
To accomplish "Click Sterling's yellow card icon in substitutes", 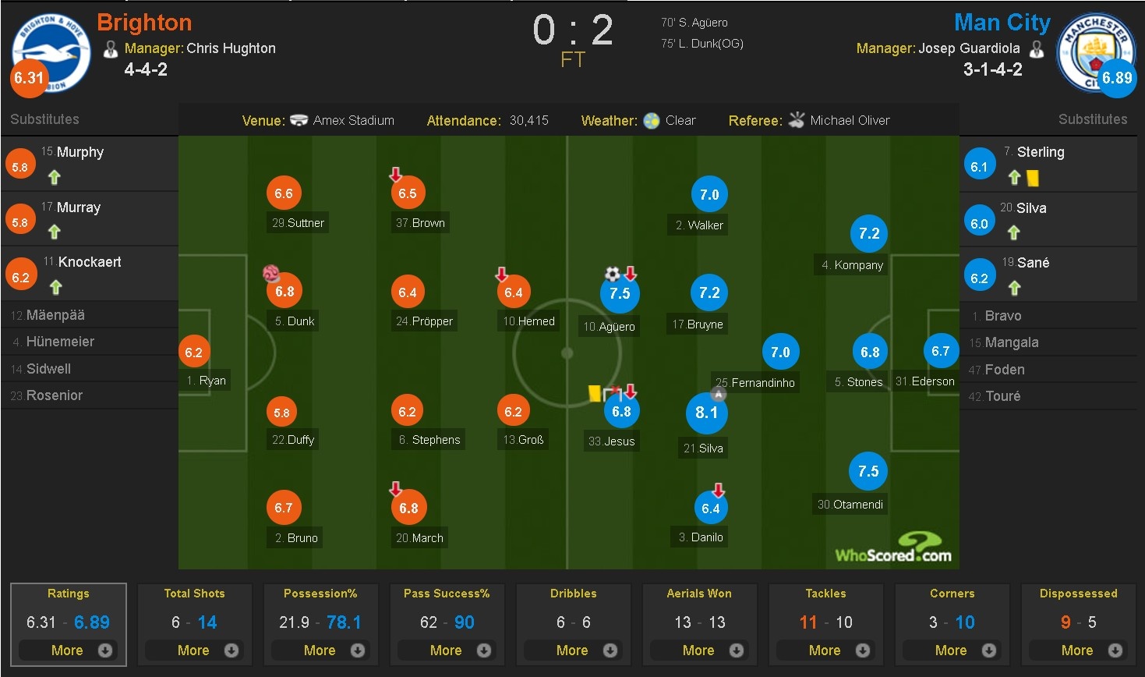I will click(x=1033, y=178).
